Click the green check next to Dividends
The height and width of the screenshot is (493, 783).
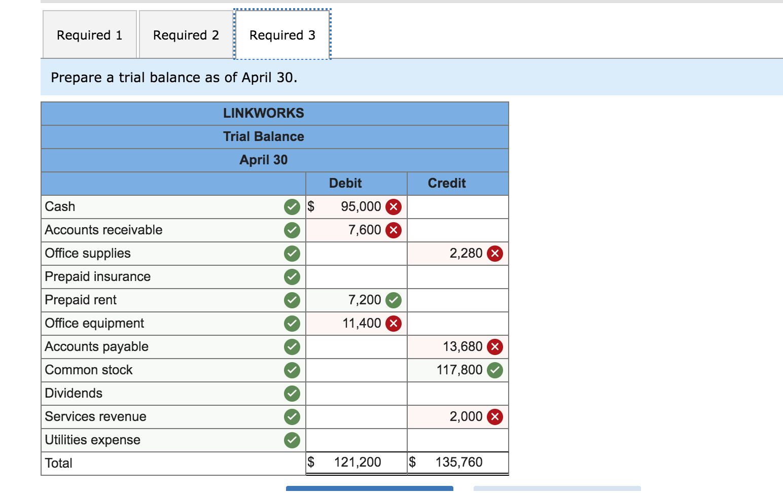(x=292, y=394)
